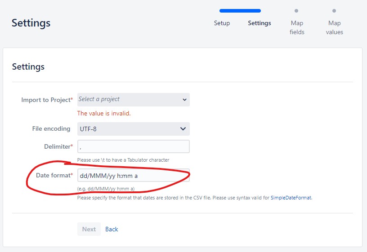Click the File encoding label

[51, 128]
